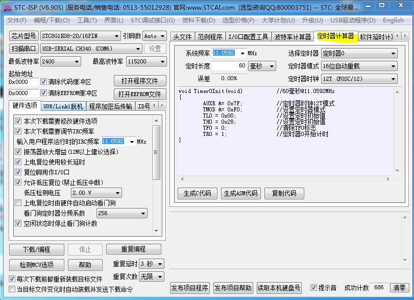This screenshot has height=300, width=414.
Task: Open 工具(T) menu
Action: click(87, 20)
